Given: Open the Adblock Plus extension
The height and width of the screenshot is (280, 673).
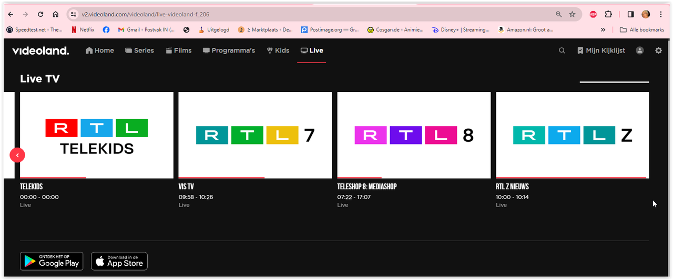Looking at the screenshot, I should (x=593, y=14).
